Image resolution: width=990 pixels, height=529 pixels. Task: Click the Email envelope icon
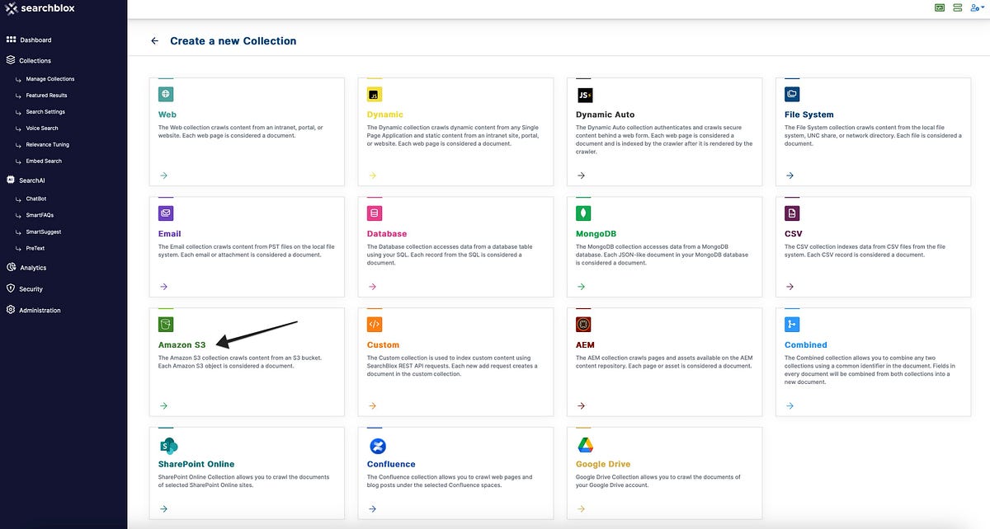(166, 213)
